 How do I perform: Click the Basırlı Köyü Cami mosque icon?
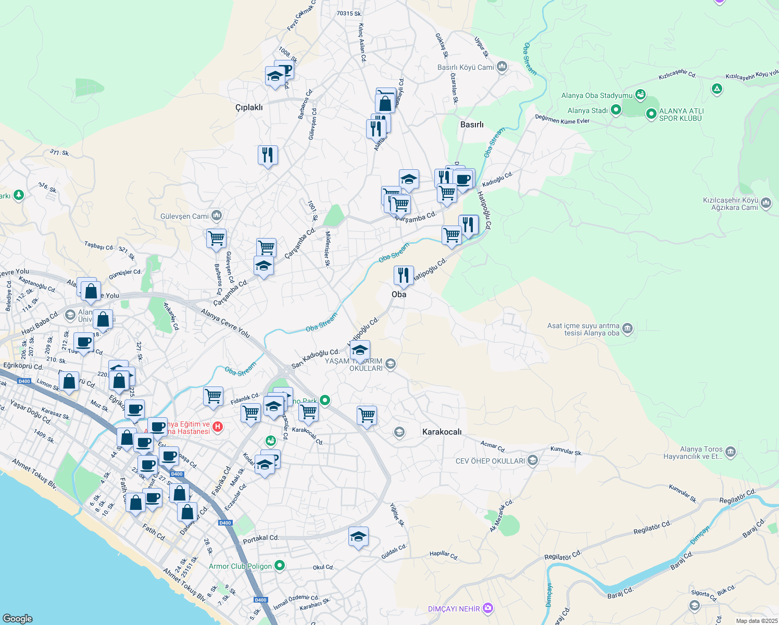pos(502,67)
